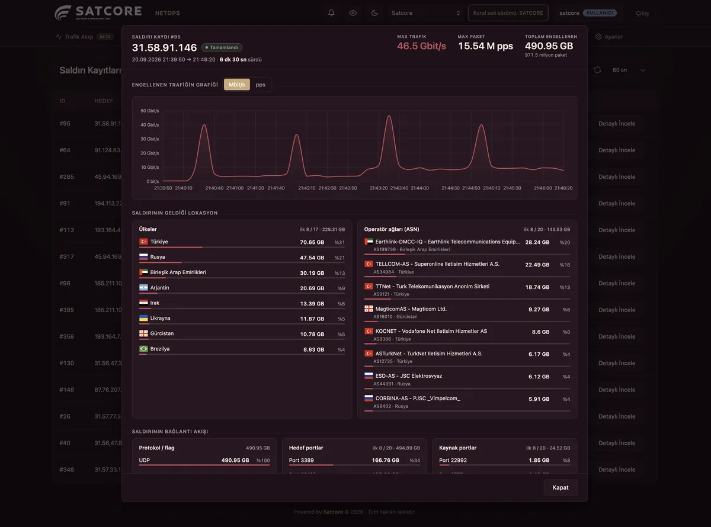Click the refresh icon beside 60 sn
The image size is (711, 527).
597,70
